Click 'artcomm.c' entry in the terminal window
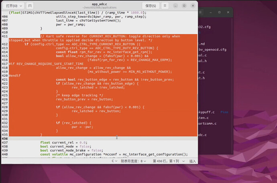Viewport: 277px width, 183px height. coord(207,124)
